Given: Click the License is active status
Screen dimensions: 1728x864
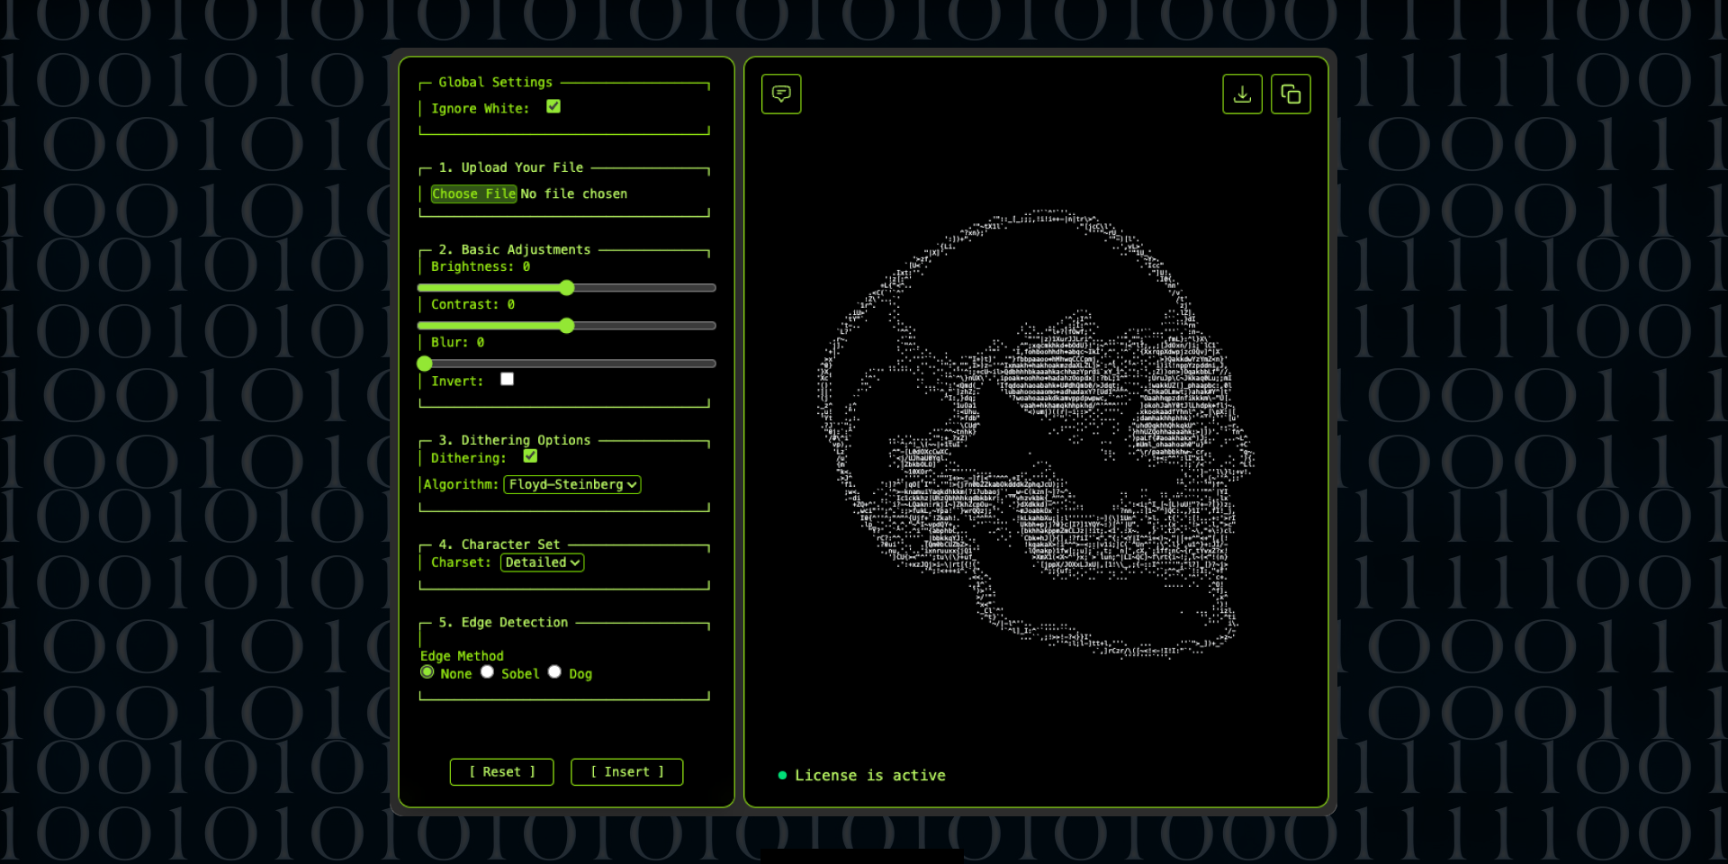Looking at the screenshot, I should tap(869, 775).
